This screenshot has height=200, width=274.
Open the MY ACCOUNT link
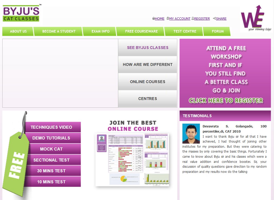pyautogui.click(x=180, y=18)
